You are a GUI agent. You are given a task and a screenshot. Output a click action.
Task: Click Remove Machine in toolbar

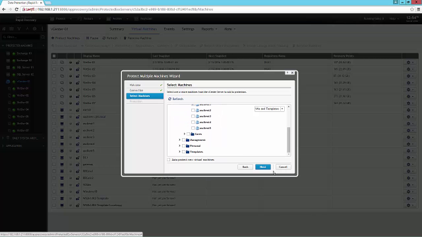[137, 38]
